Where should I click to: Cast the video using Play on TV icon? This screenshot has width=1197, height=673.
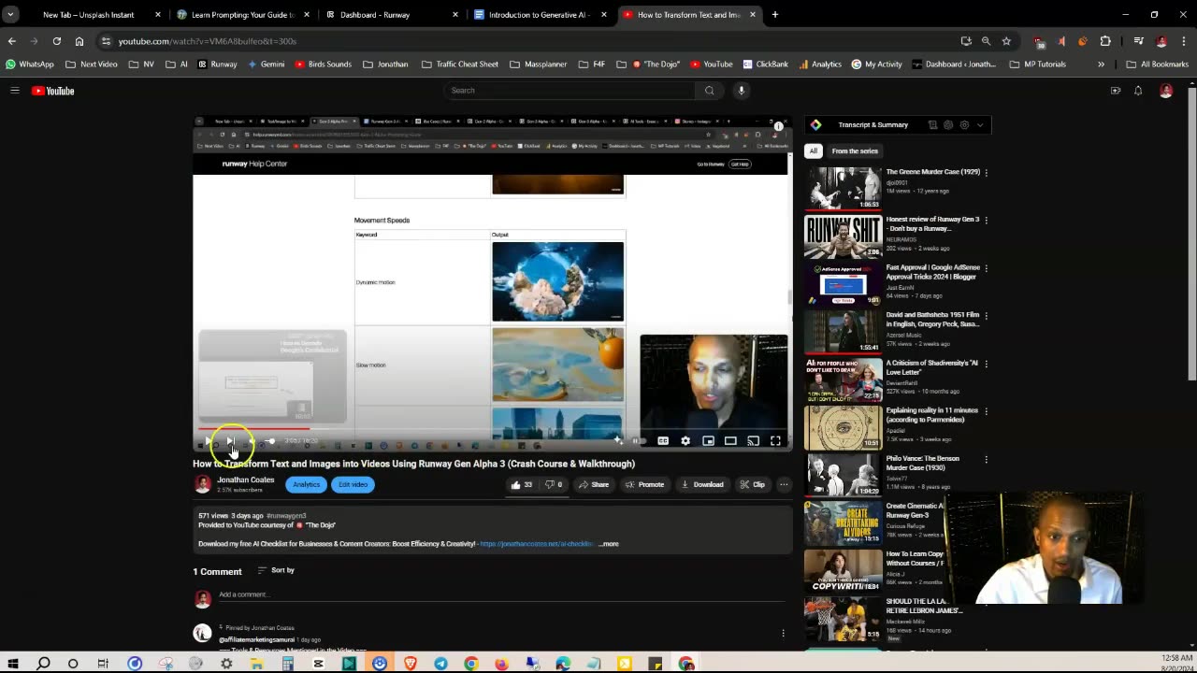point(753,441)
